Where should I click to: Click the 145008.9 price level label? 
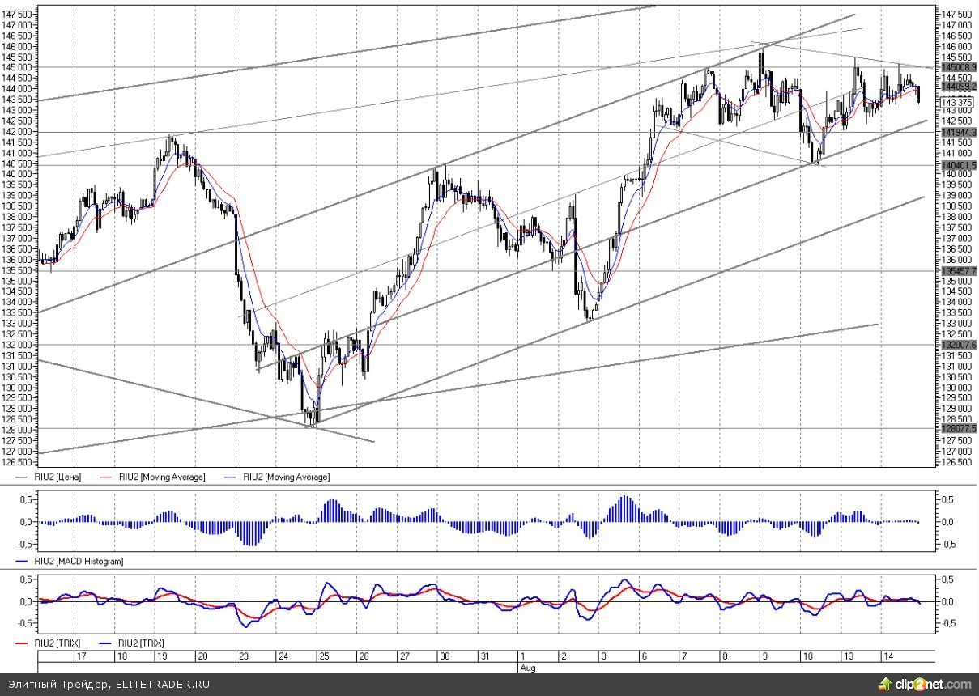[x=957, y=67]
